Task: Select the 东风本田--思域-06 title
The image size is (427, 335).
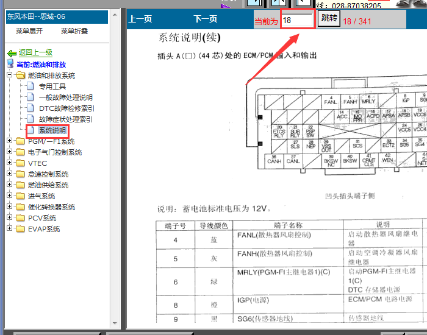Action: pyautogui.click(x=36, y=16)
